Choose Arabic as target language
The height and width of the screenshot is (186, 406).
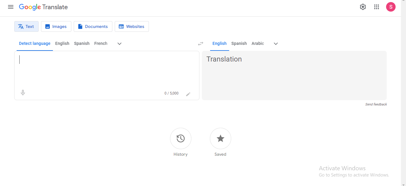258,43
